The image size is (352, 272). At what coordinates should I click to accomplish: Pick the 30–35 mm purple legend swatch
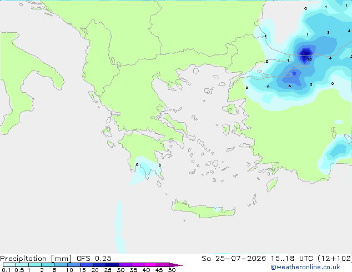point(125,265)
